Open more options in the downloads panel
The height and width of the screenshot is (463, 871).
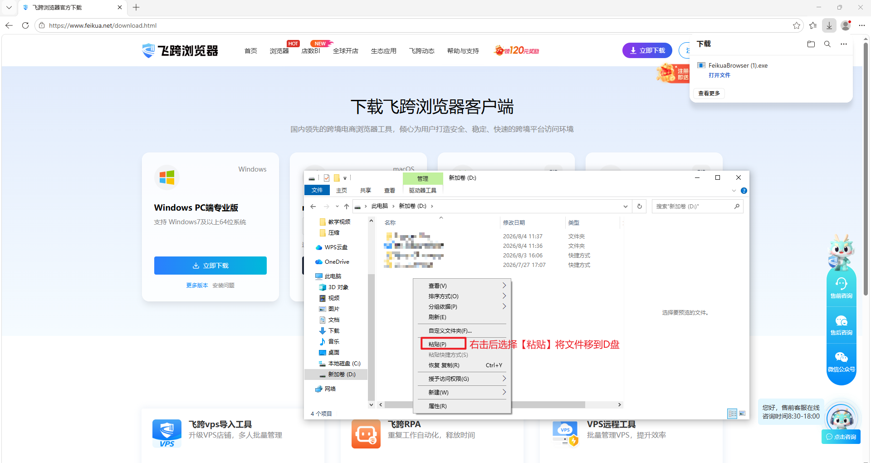[844, 44]
